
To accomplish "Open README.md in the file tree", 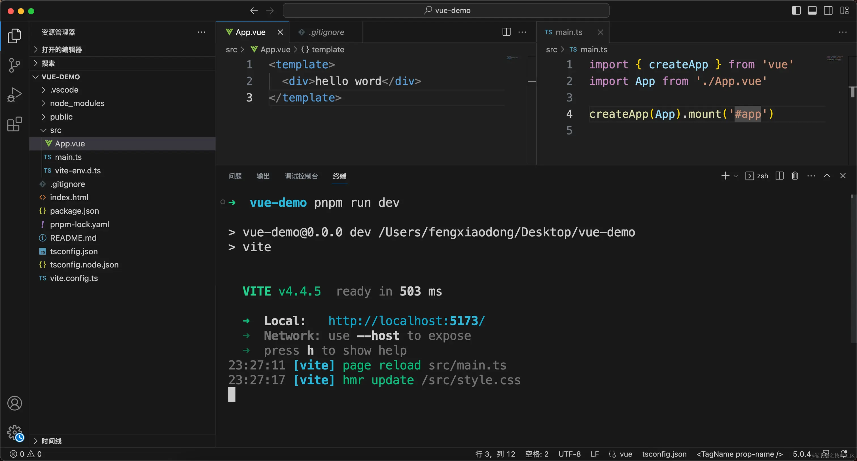I will pyautogui.click(x=122, y=238).
